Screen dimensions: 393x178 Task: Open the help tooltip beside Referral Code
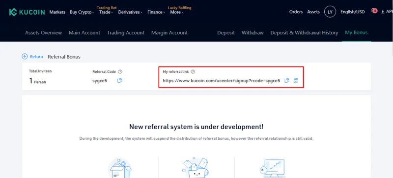tap(120, 72)
